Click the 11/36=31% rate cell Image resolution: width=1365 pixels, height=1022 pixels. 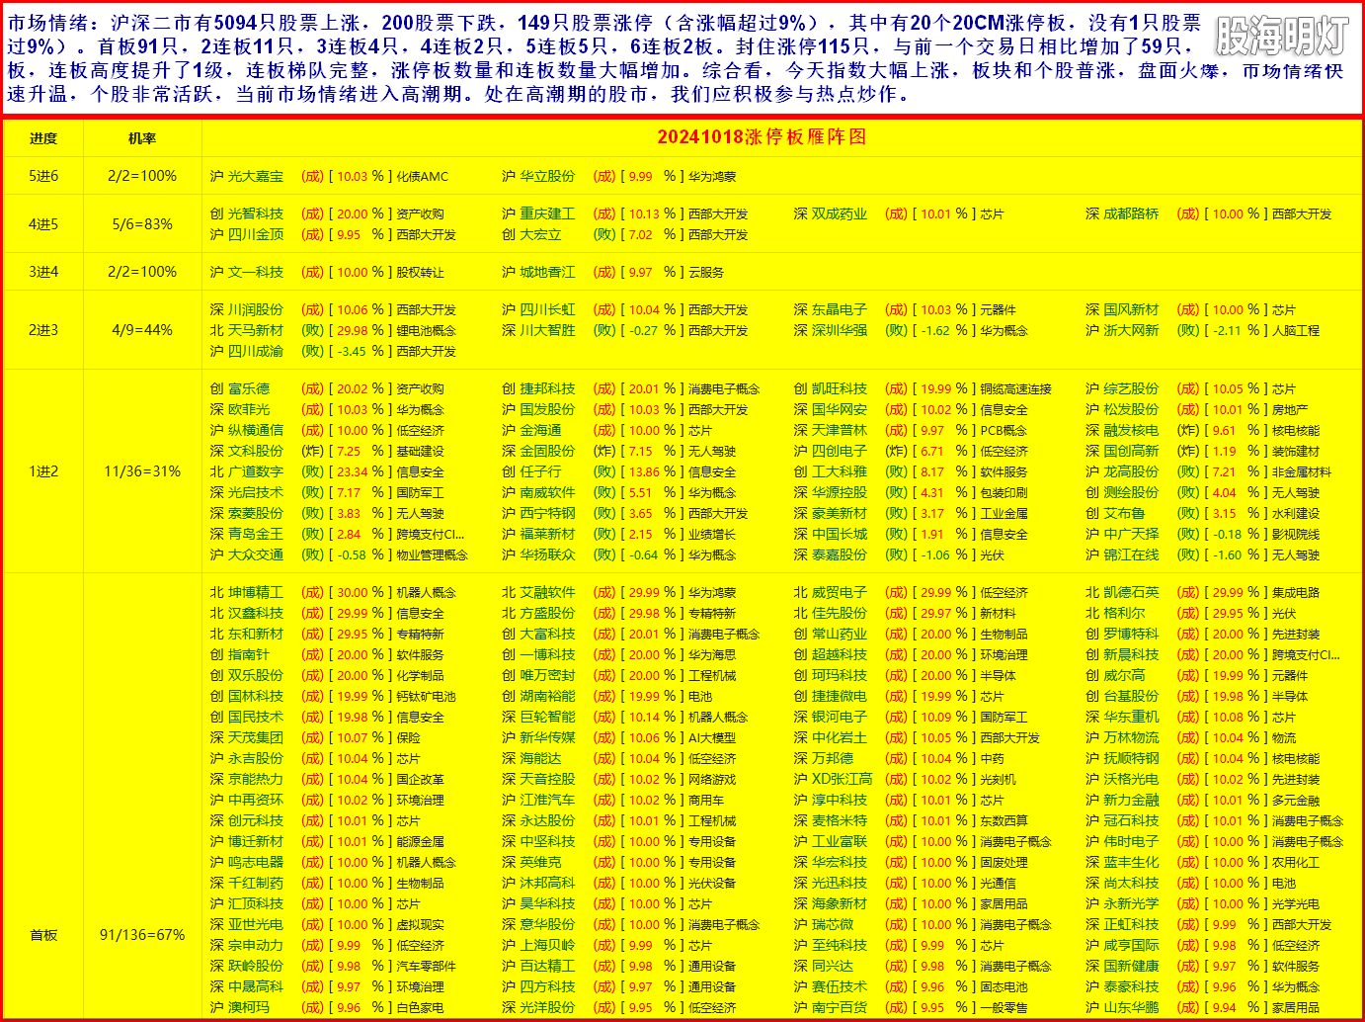pyautogui.click(x=142, y=471)
